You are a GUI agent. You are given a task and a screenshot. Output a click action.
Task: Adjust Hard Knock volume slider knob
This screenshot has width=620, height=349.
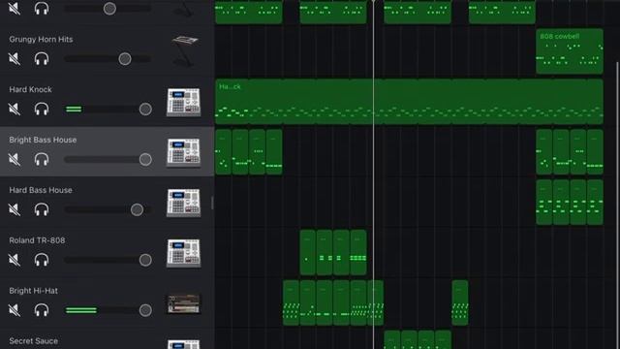point(145,110)
